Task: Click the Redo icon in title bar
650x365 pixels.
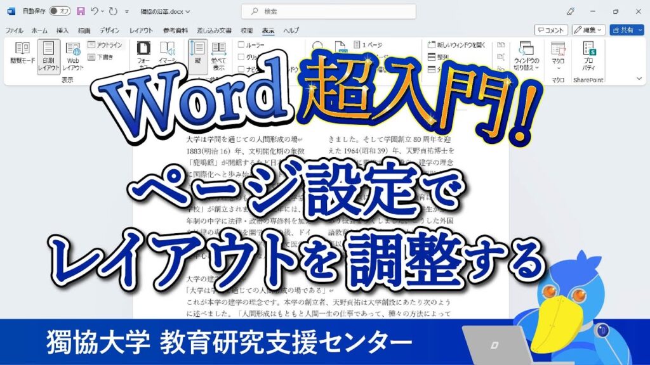Action: [113, 11]
